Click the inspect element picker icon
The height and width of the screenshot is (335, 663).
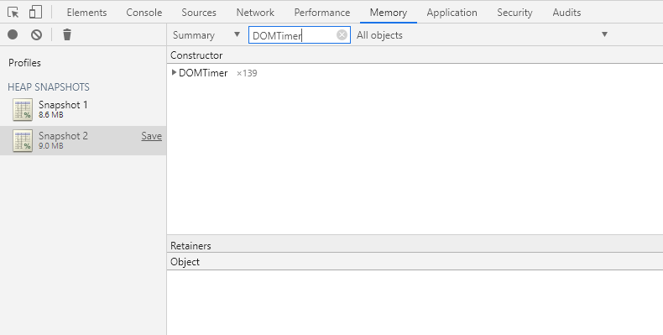(13, 13)
